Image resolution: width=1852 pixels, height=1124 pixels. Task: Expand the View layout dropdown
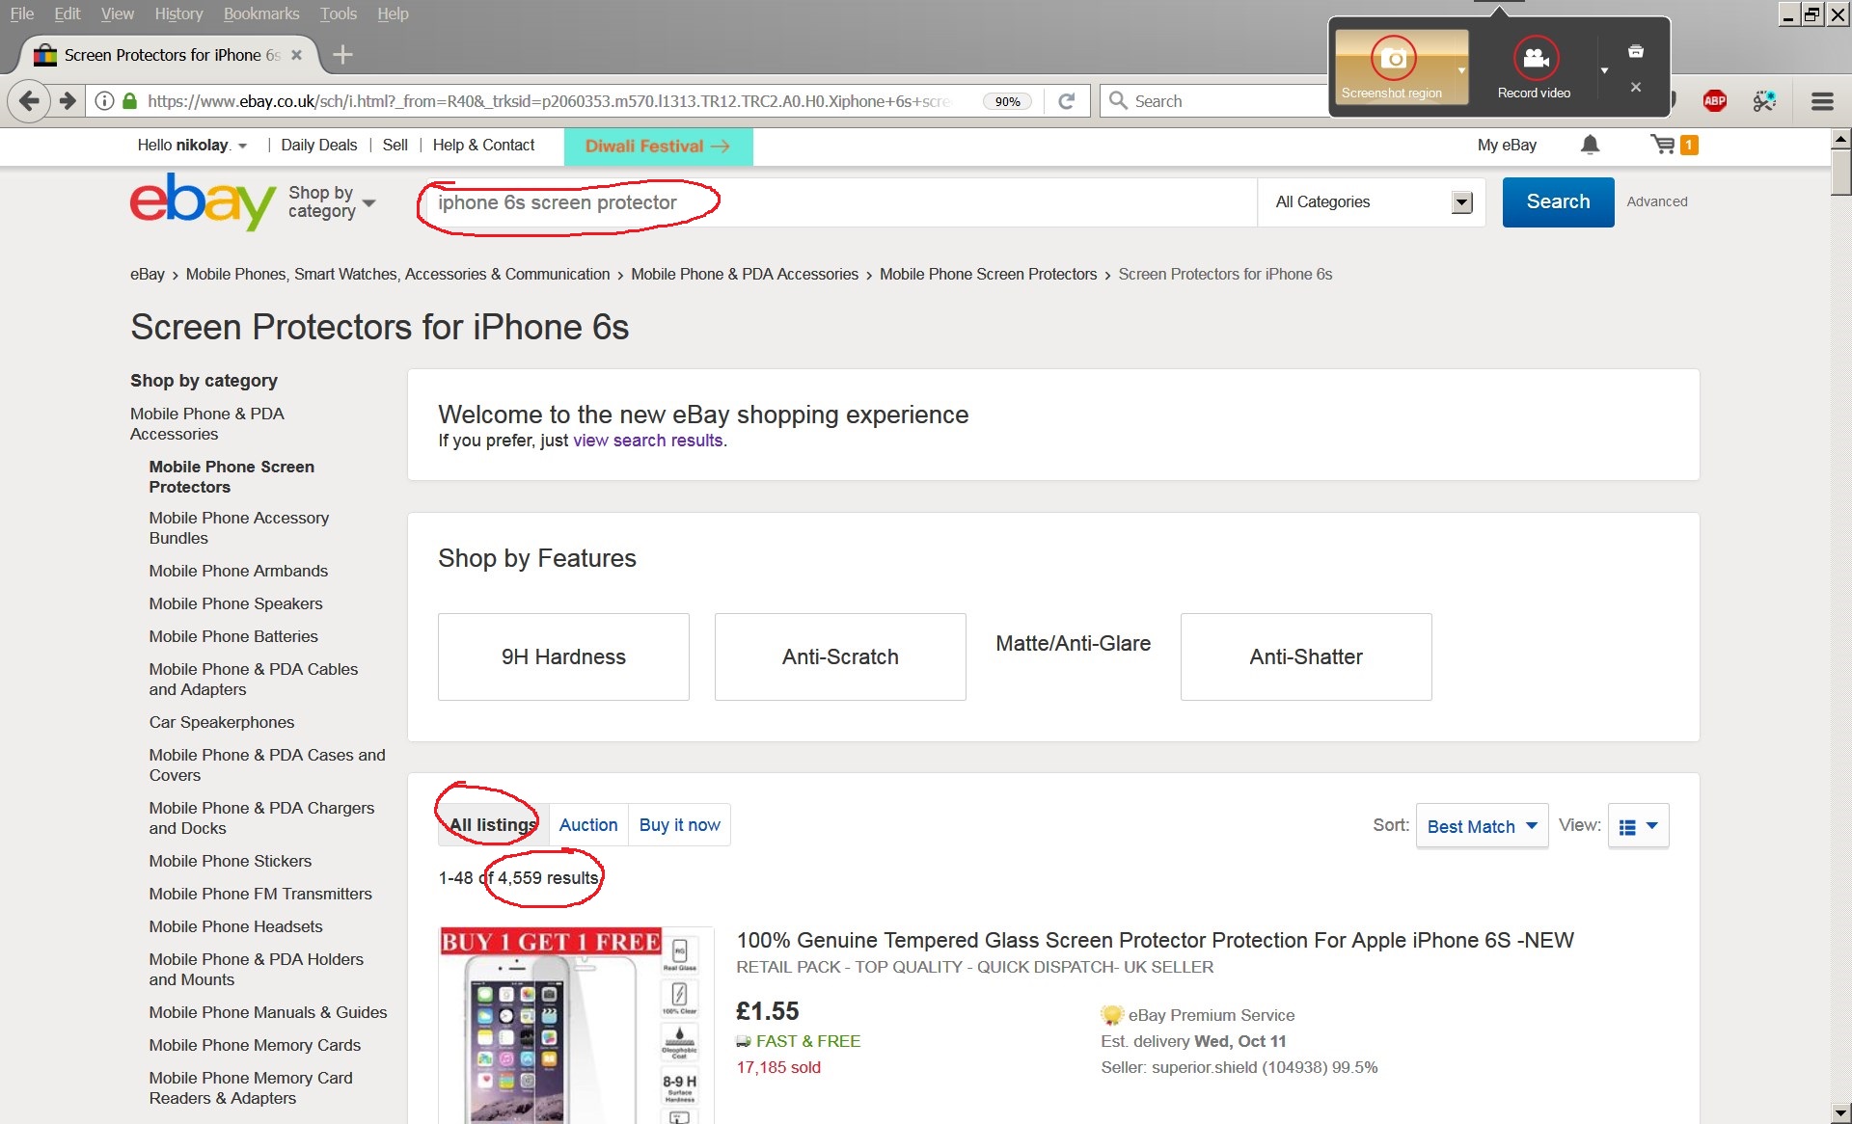click(x=1638, y=826)
